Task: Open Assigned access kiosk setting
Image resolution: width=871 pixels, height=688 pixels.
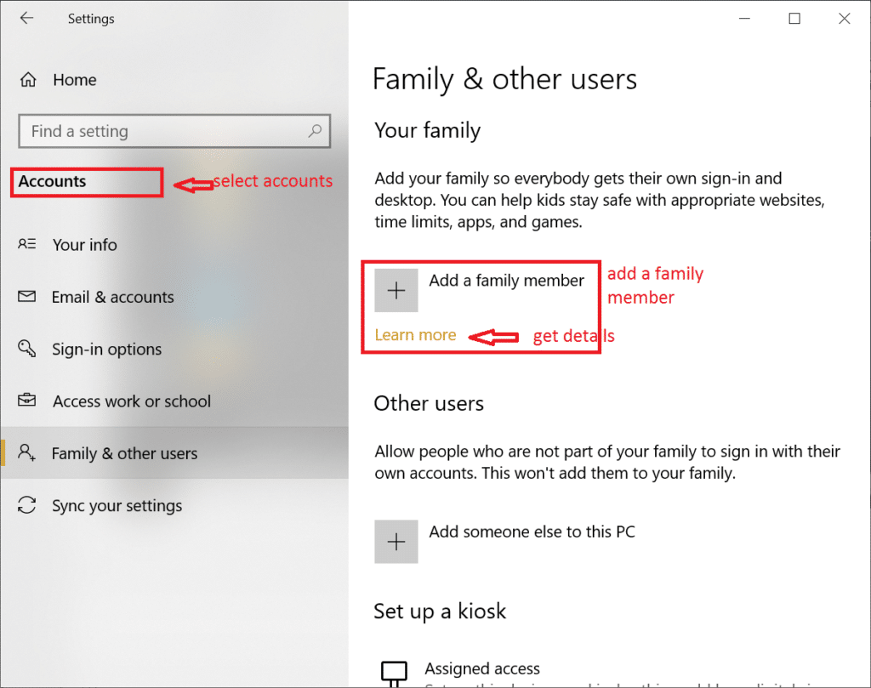Action: 481,669
